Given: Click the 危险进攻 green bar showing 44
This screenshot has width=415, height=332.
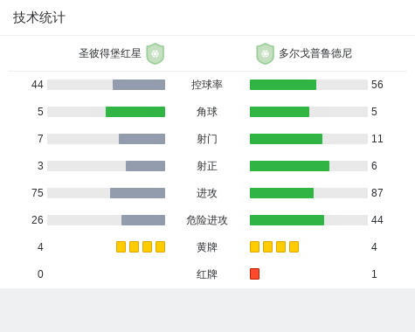Looking at the screenshot, I should [x=287, y=220].
